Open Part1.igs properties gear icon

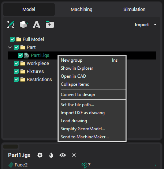pos(40,155)
